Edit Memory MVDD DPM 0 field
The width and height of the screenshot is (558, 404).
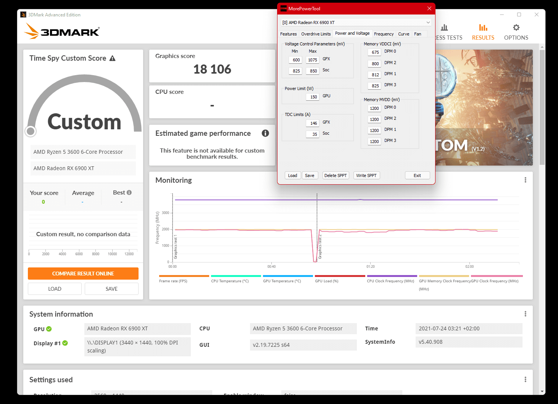[374, 108]
